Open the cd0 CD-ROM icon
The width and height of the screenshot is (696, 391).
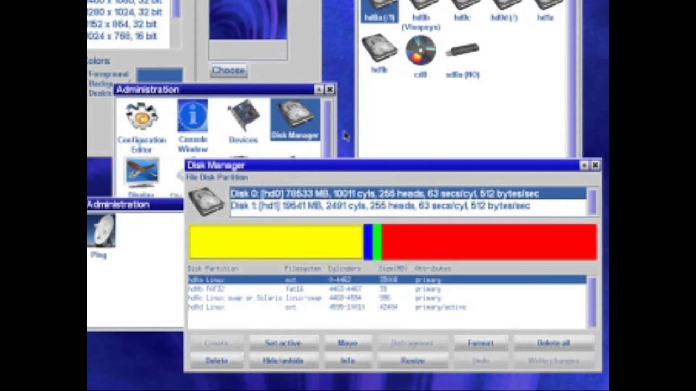(420, 56)
